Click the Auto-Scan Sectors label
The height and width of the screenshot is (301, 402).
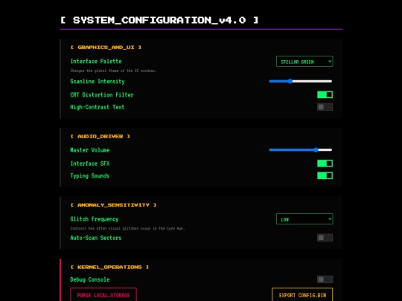96,238
